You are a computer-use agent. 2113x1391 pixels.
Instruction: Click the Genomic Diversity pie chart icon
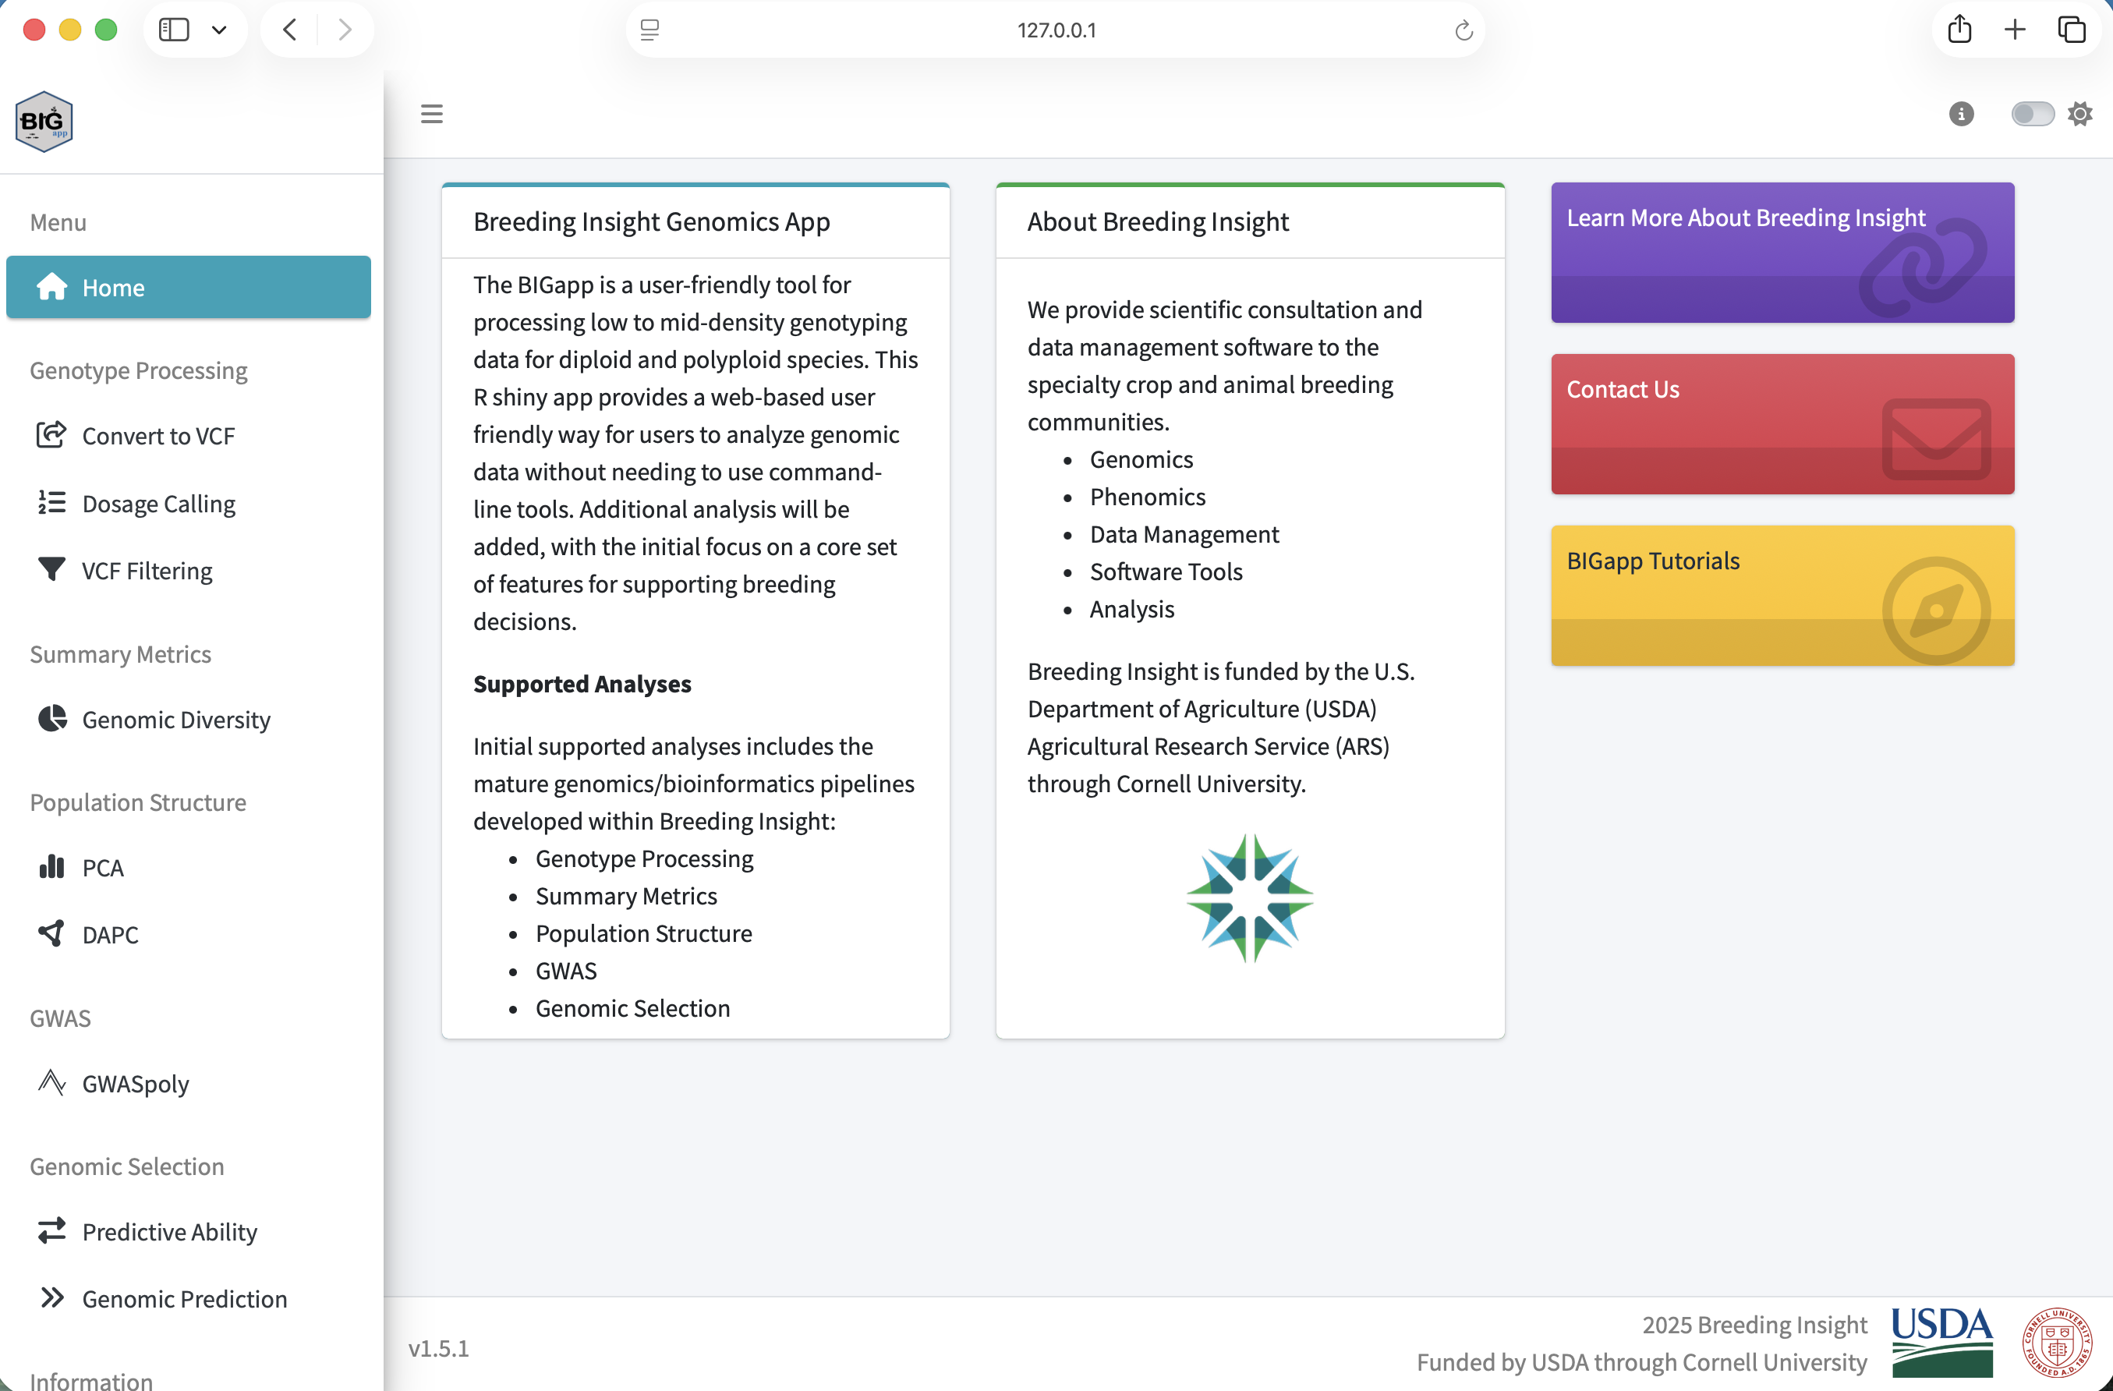51,718
